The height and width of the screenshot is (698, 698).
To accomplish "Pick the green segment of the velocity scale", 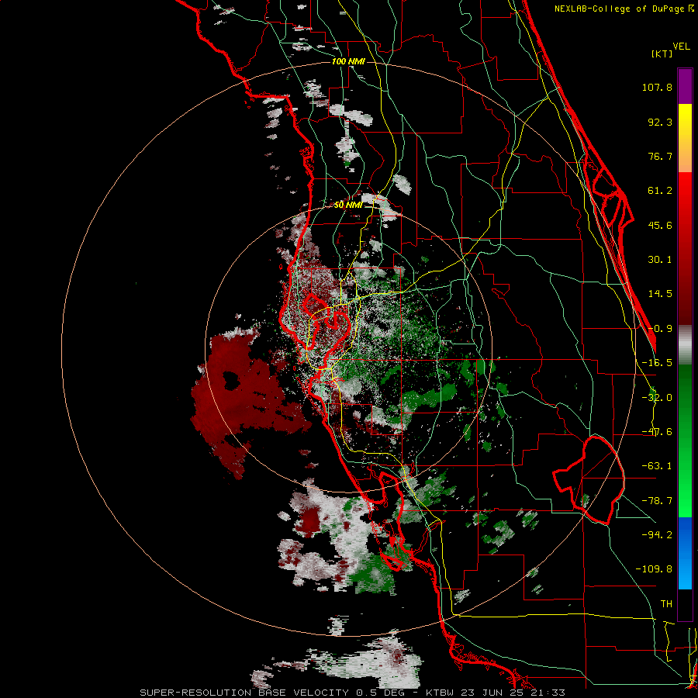I will coord(685,441).
